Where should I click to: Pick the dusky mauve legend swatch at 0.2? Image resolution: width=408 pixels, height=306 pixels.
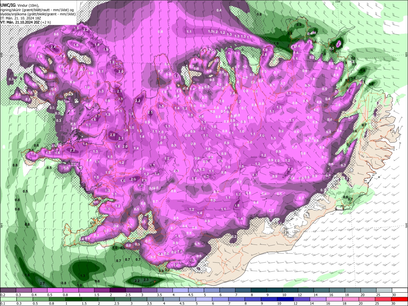click(8, 290)
